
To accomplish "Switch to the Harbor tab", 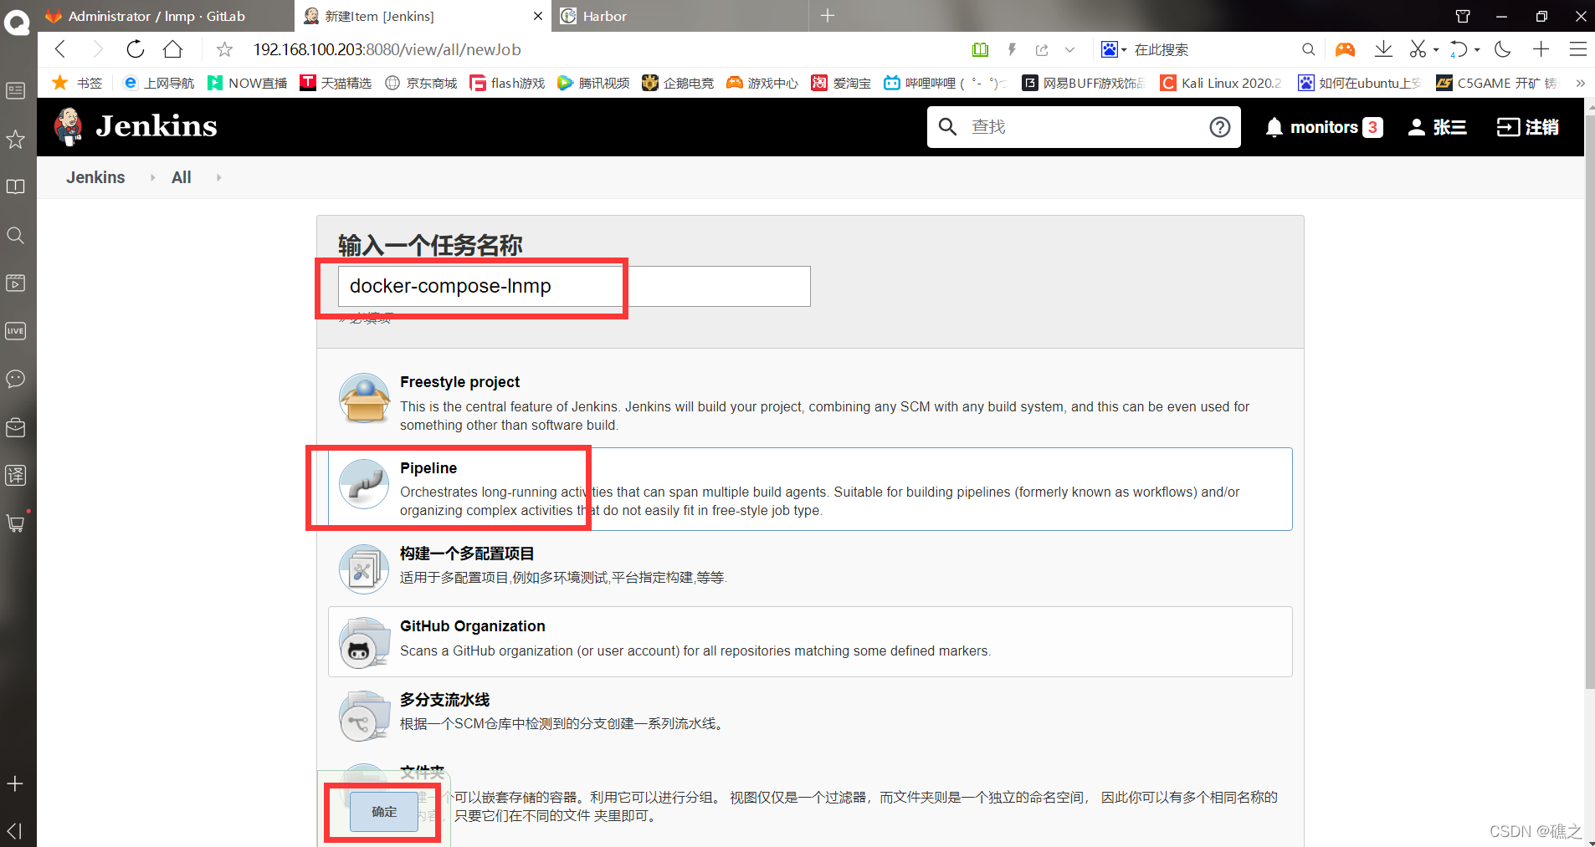I will tap(679, 16).
